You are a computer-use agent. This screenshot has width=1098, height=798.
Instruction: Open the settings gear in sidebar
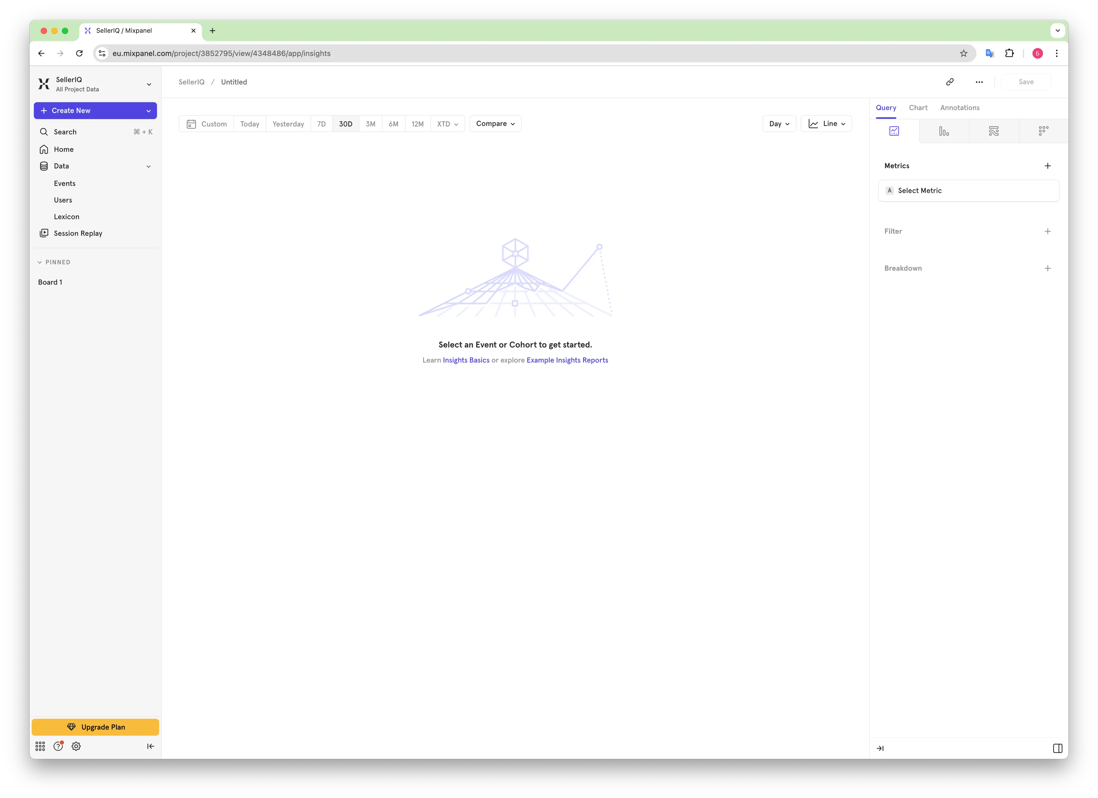click(x=76, y=746)
